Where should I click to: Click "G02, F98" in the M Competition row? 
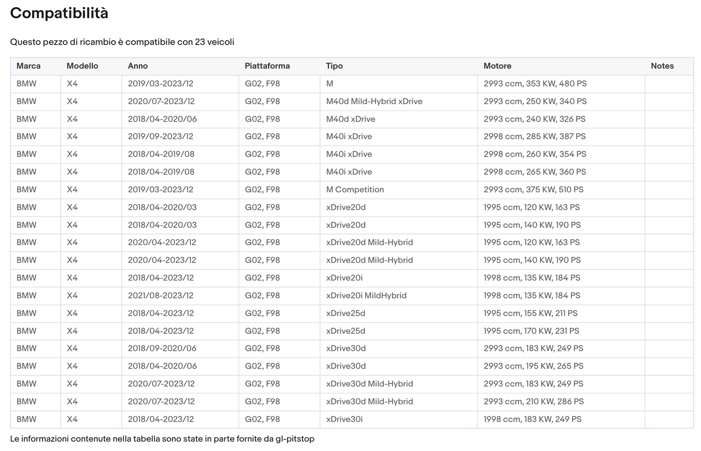262,190
